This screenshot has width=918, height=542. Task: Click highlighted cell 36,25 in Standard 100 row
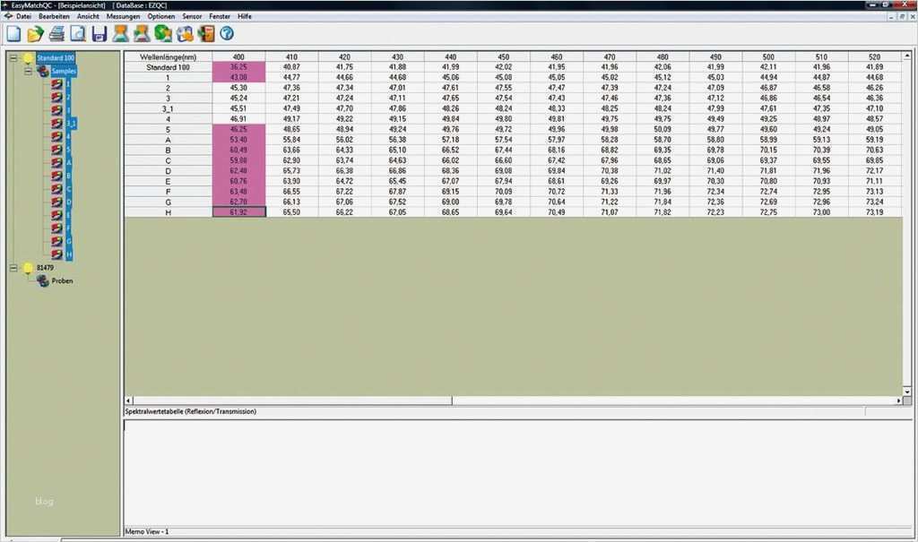(x=238, y=67)
